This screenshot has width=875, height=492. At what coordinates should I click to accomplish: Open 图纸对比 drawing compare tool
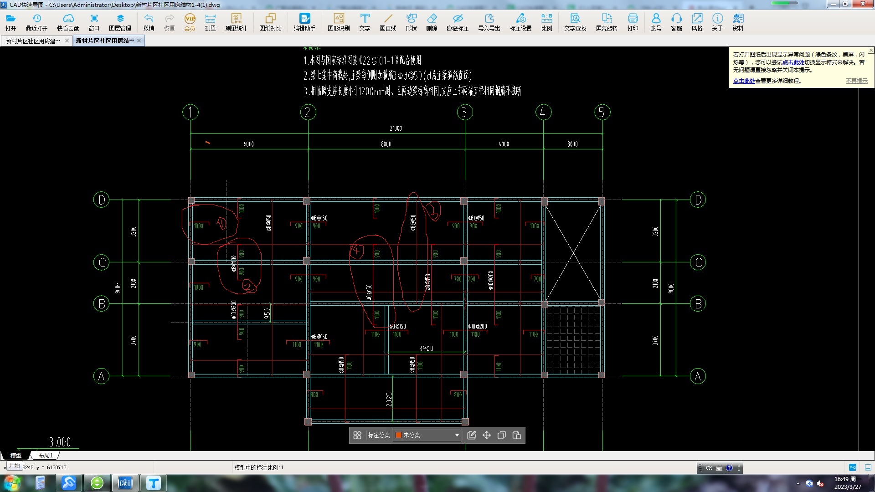(270, 22)
